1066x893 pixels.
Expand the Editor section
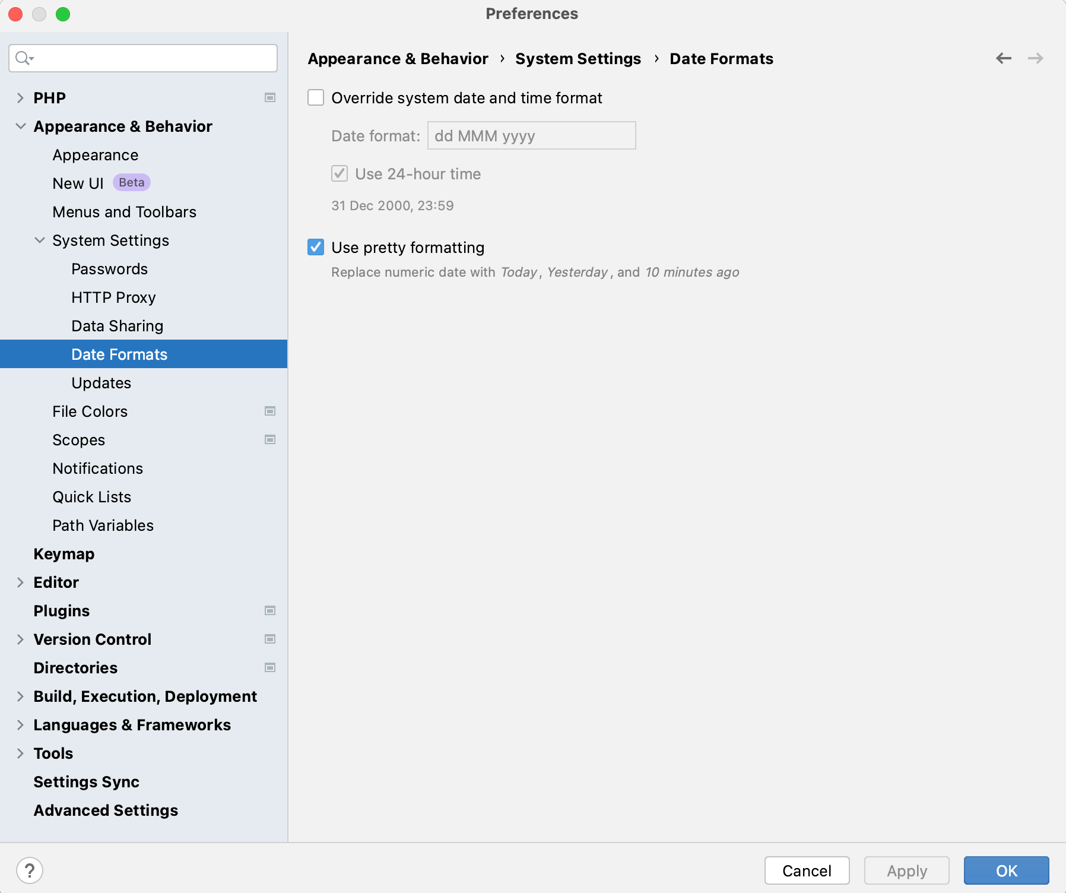(21, 582)
